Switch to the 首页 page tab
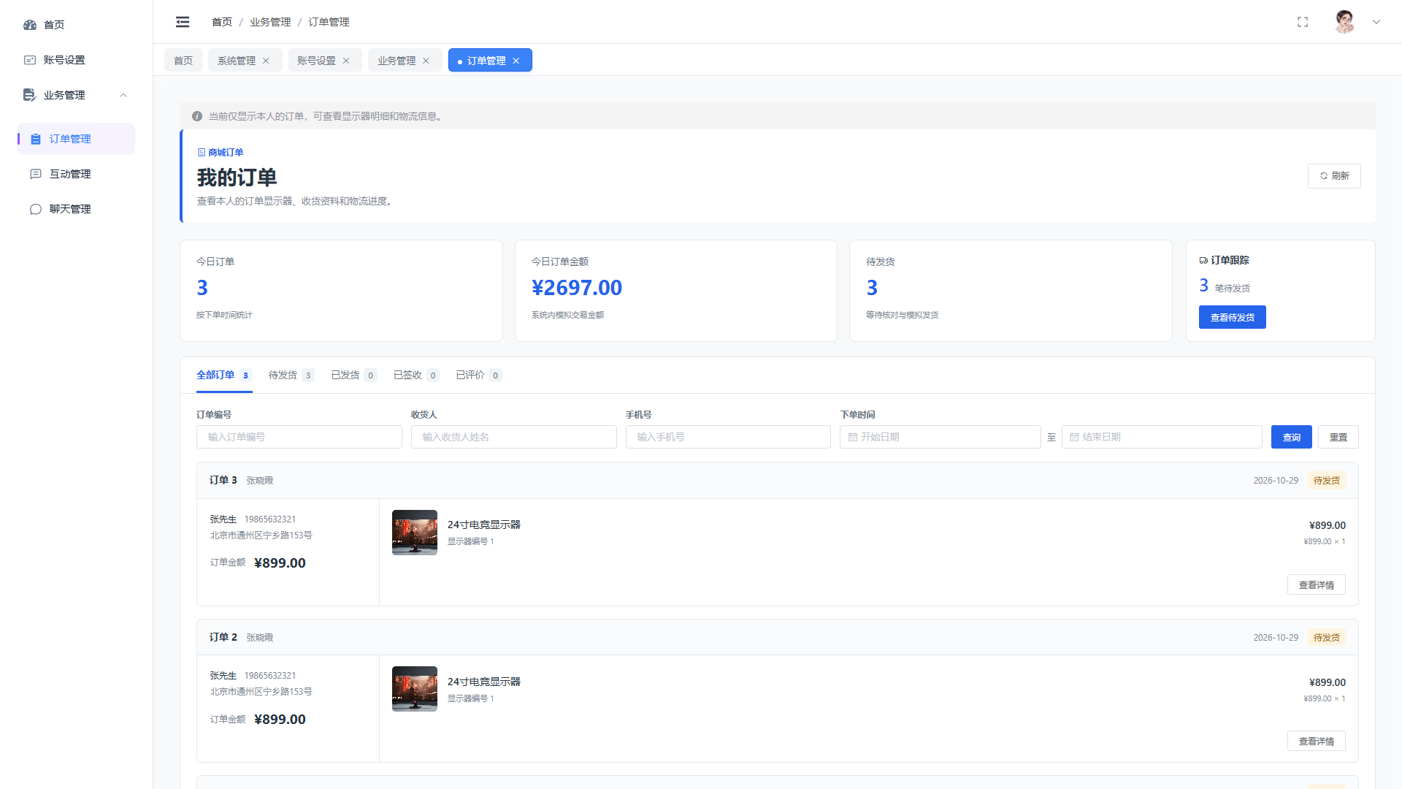The width and height of the screenshot is (1402, 789). pyautogui.click(x=183, y=61)
